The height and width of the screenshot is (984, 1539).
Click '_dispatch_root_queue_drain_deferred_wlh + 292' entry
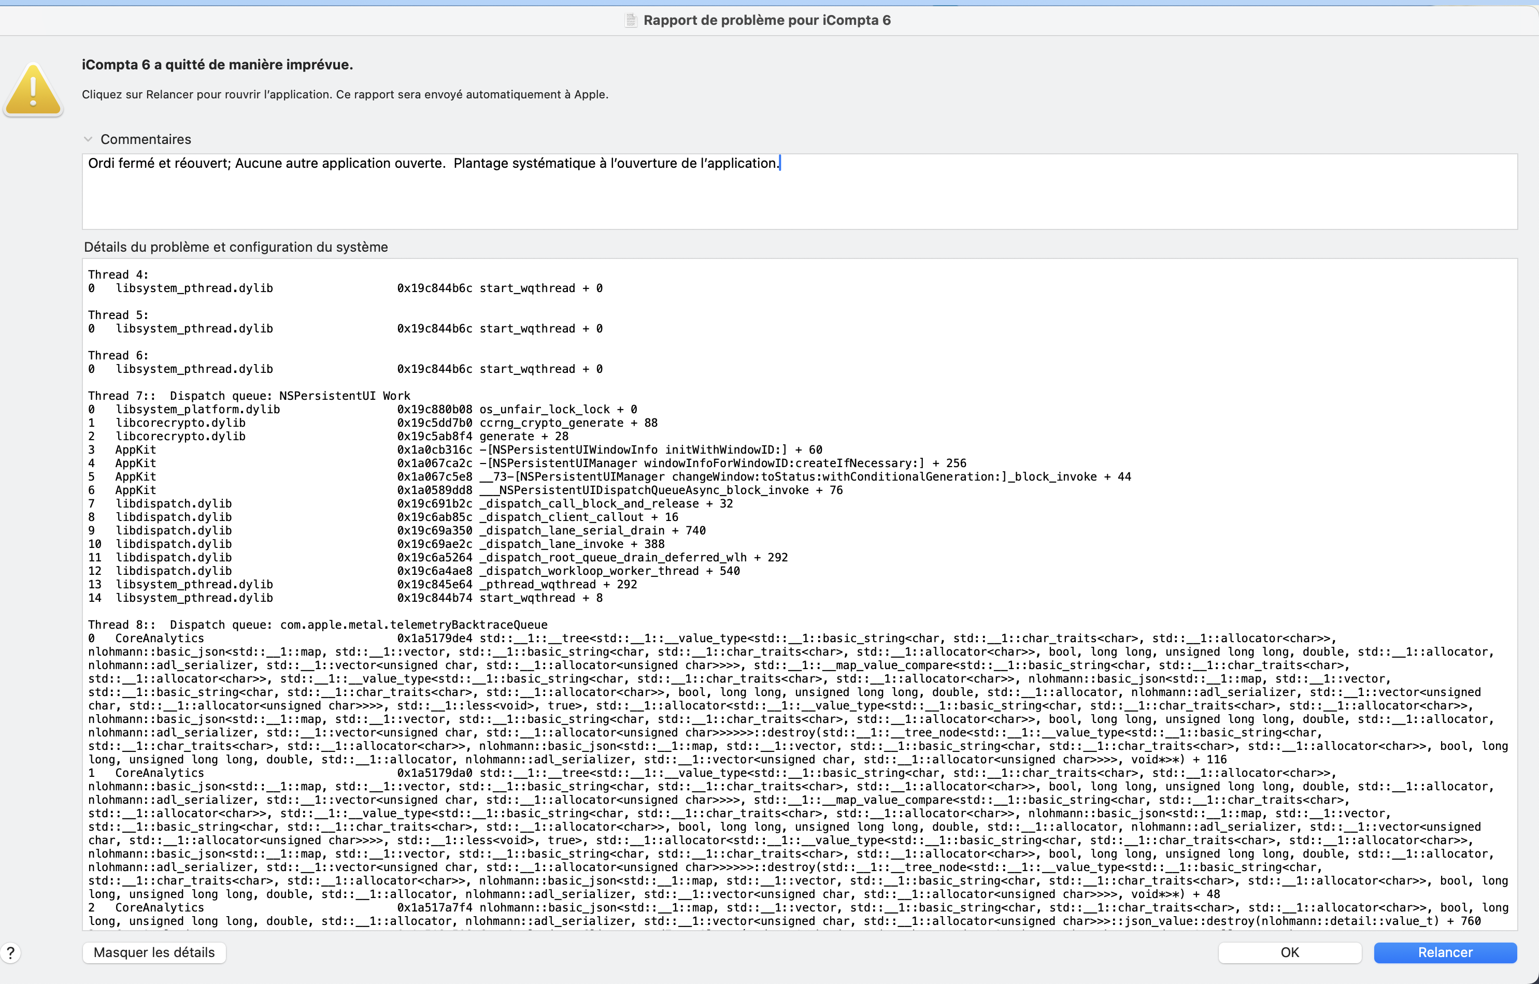(633, 557)
